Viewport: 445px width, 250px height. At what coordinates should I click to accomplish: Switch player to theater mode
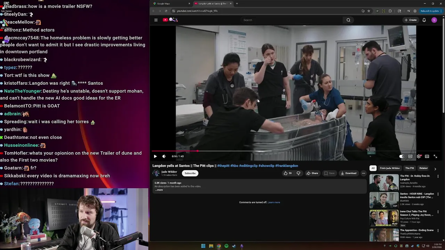click(427, 156)
